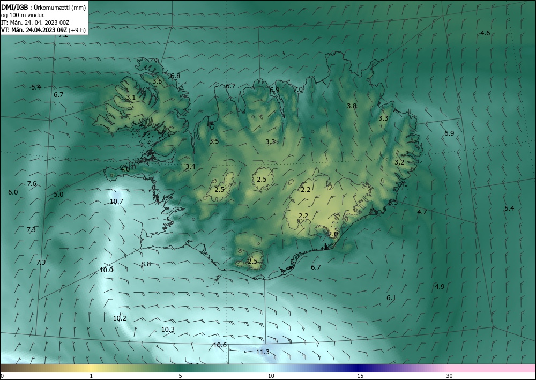This screenshot has width=536, height=380.
Task: Click the 3.8 value in northeast Iceland
Action: 352,106
